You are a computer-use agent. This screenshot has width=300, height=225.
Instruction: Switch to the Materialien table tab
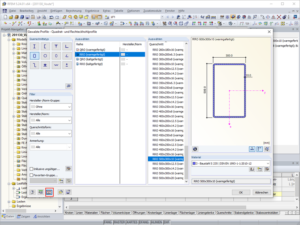(92, 213)
